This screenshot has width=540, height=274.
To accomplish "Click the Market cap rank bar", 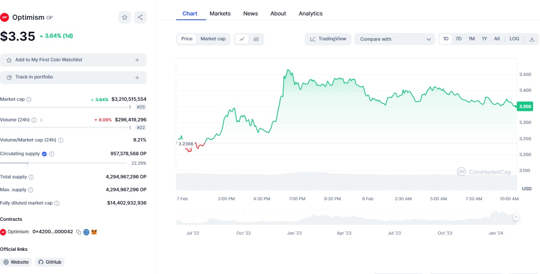I will [65, 107].
